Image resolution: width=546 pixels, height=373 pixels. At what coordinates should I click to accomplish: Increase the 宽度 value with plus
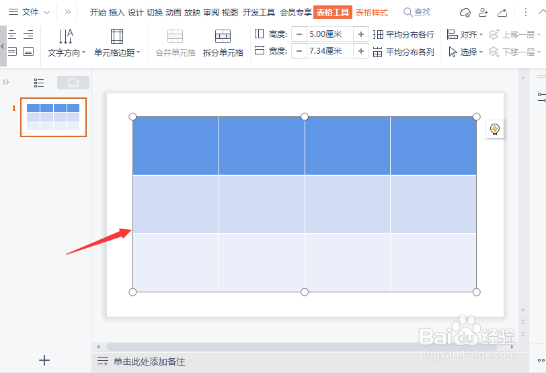(361, 51)
